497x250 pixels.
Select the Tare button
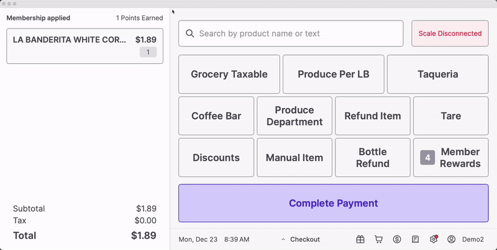pyautogui.click(x=451, y=116)
